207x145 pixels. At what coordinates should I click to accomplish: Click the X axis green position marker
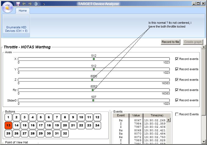(x=94, y=59)
